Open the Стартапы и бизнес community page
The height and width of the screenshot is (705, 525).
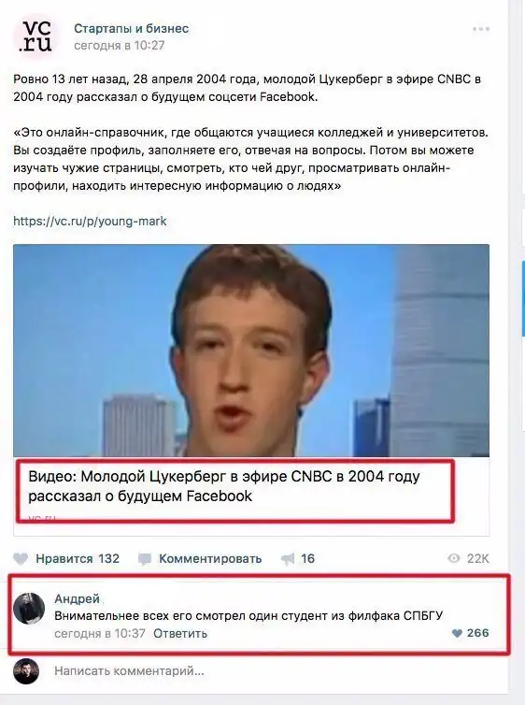click(x=131, y=28)
